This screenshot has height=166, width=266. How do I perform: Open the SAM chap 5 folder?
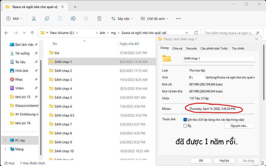(x=63, y=98)
